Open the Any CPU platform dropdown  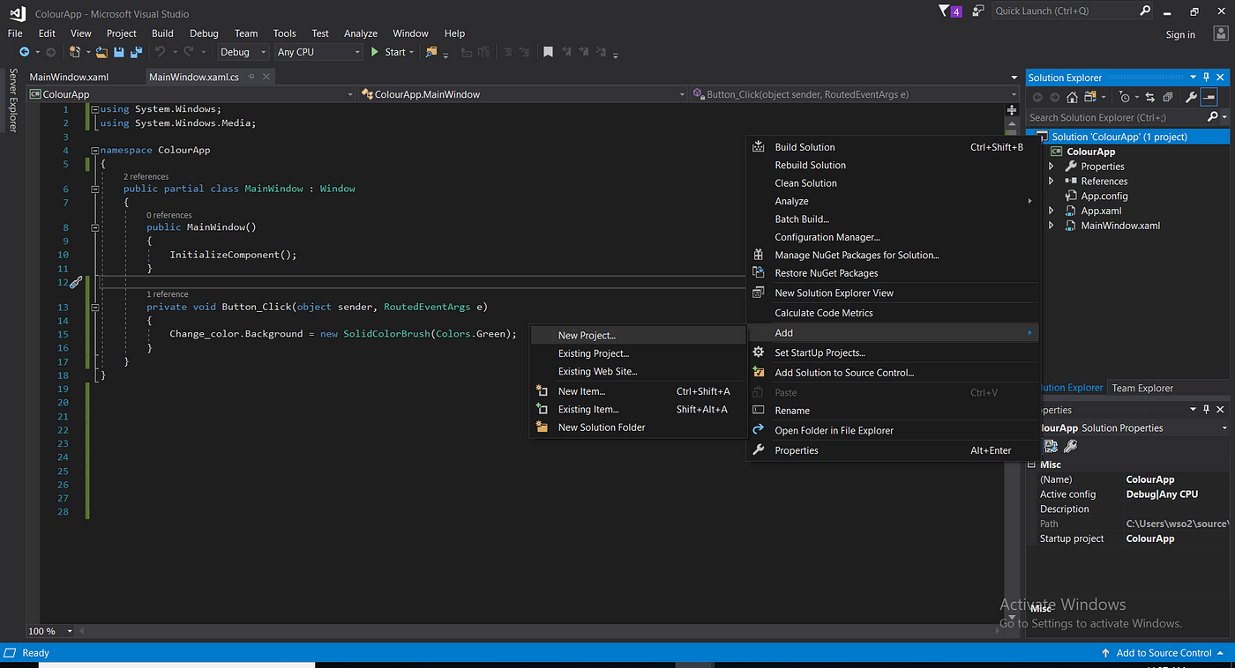(318, 52)
